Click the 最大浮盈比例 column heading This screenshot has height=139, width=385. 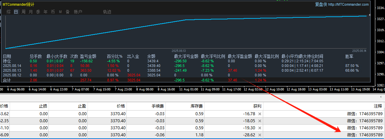[267, 56]
